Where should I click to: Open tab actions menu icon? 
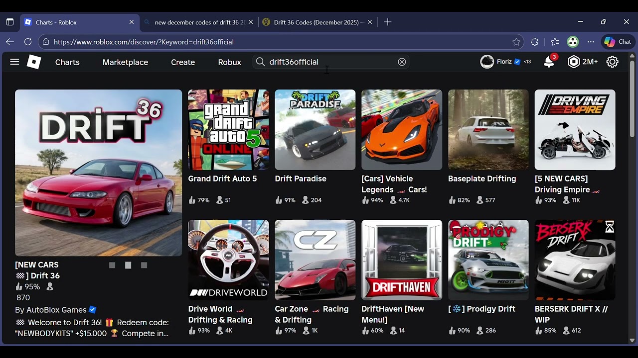(9, 22)
